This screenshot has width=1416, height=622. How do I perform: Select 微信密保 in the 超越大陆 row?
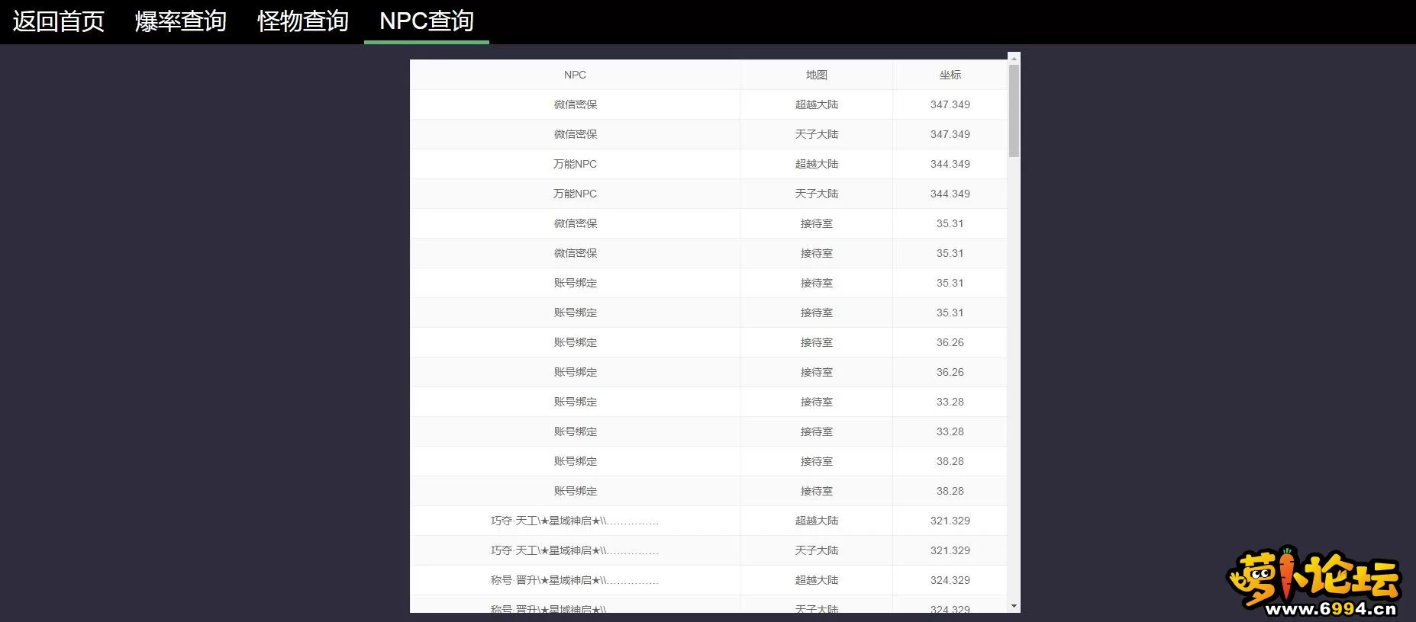coord(576,104)
